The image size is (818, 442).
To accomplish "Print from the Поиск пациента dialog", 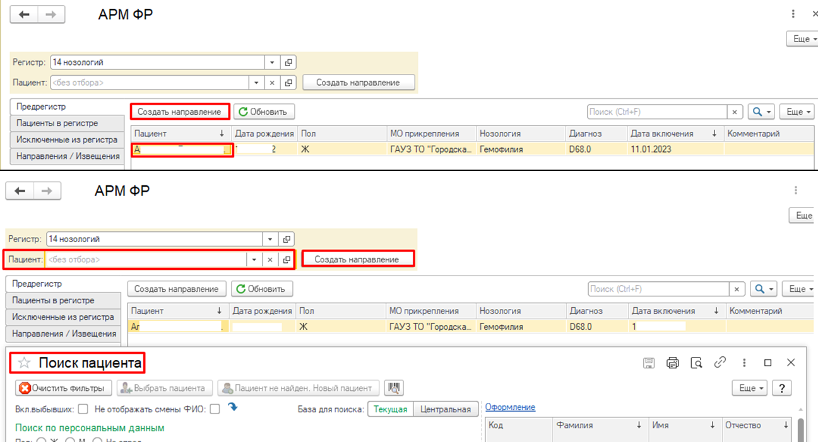I will coord(672,363).
